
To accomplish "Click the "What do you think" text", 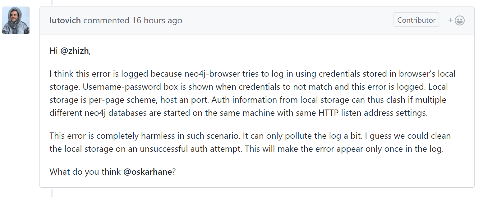I will (85, 172).
